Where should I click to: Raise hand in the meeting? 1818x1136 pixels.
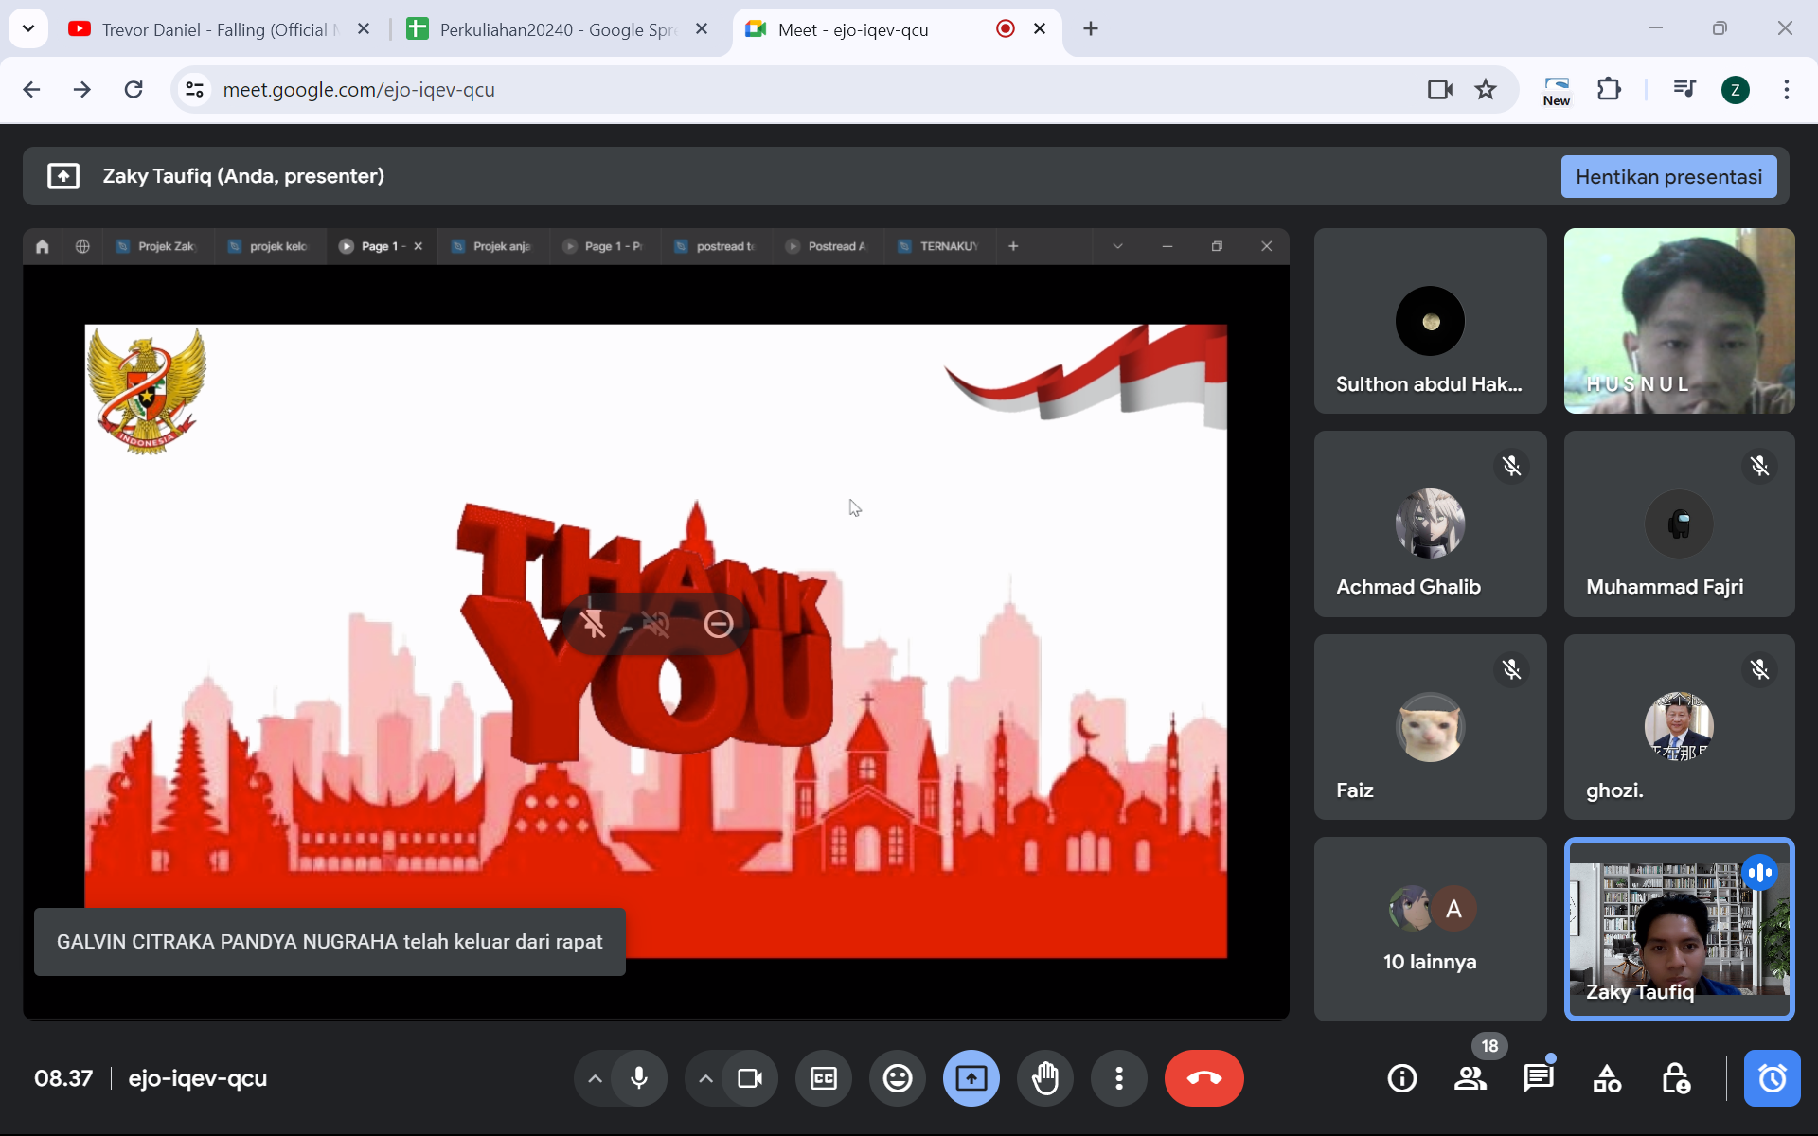[x=1045, y=1078]
